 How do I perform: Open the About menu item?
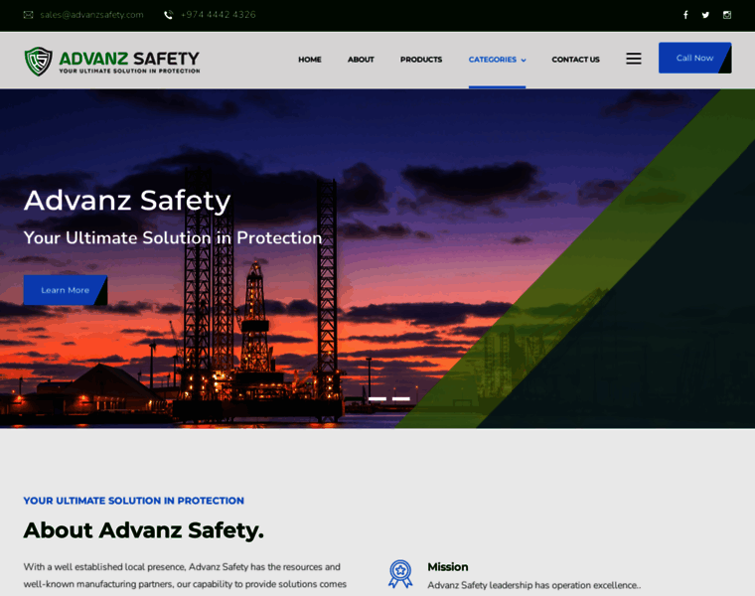click(x=361, y=60)
